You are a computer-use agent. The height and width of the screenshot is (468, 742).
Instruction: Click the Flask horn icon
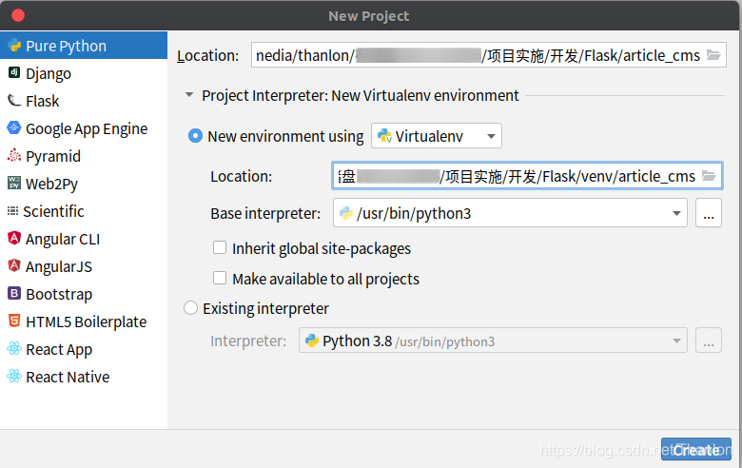tap(14, 100)
